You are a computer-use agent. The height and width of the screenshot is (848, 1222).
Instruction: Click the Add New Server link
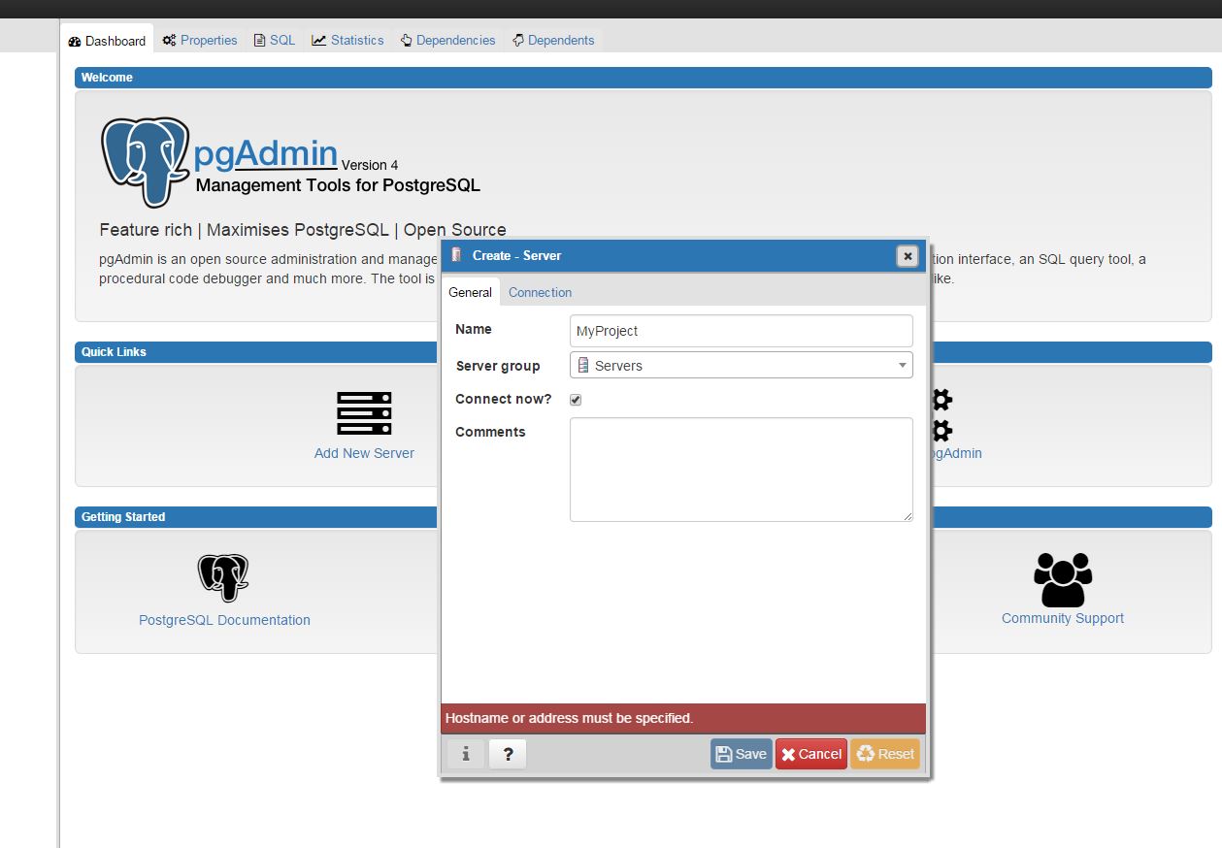(x=364, y=453)
